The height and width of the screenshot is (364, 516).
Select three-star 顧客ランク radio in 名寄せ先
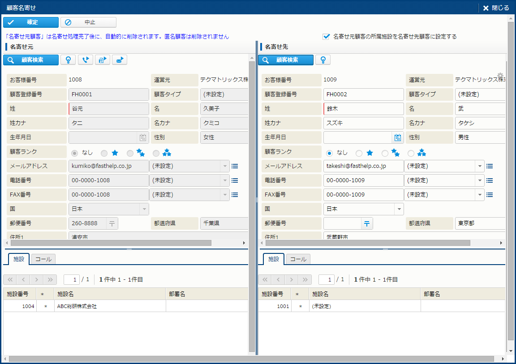pos(411,153)
